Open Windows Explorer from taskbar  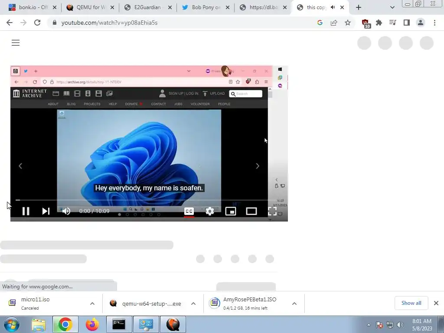click(x=39, y=324)
